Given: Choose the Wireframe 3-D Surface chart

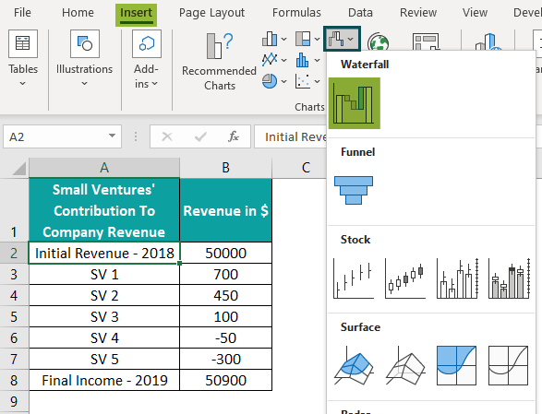Looking at the screenshot, I should tap(405, 366).
